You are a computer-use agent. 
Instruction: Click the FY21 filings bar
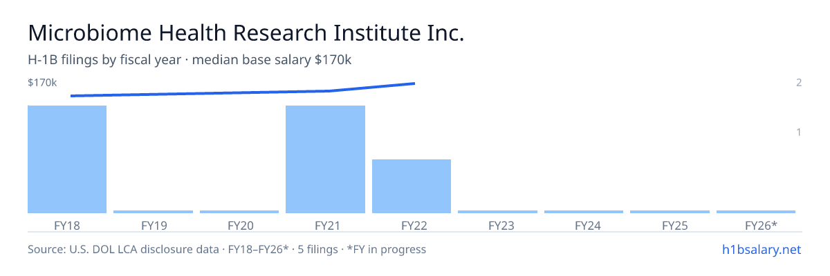click(325, 159)
